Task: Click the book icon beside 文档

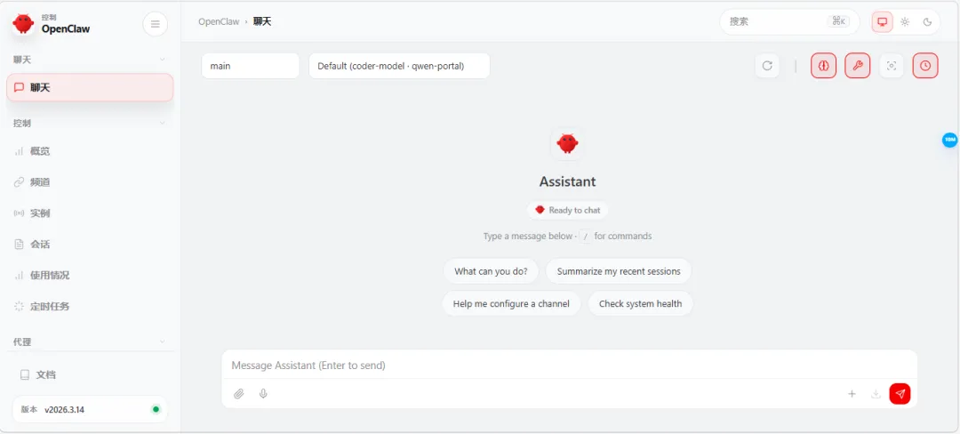Action: click(x=25, y=374)
